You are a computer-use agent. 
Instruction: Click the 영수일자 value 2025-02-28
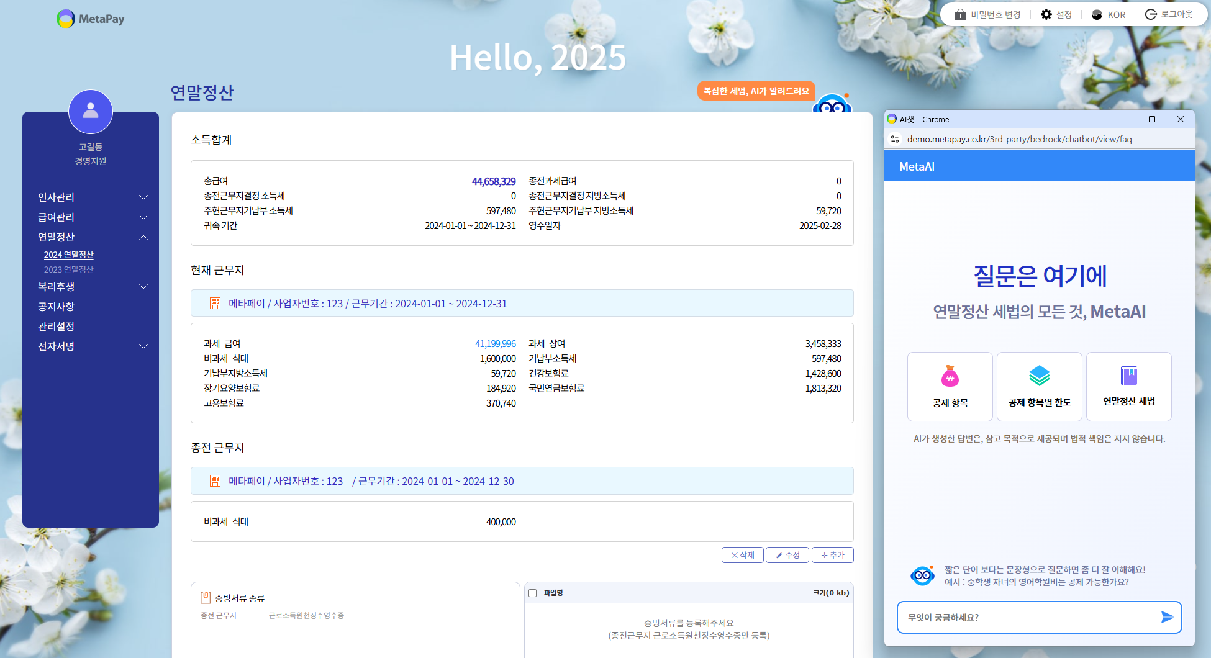[820, 226]
